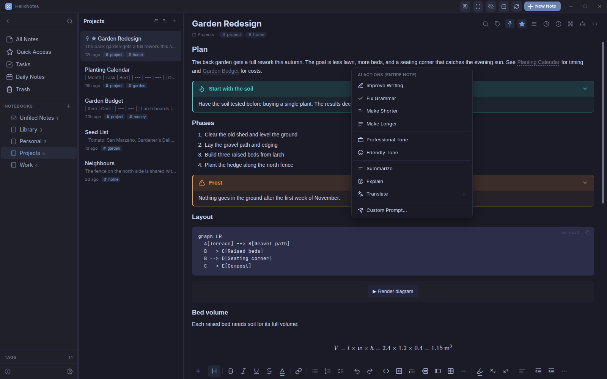Open the tag icon in note header
The image size is (607, 379).
(498, 24)
